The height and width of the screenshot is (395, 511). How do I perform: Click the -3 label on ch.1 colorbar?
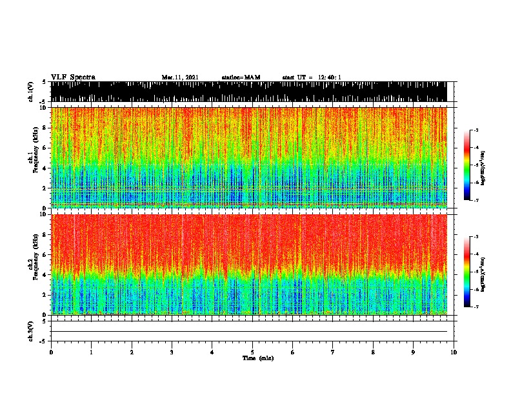pos(476,130)
